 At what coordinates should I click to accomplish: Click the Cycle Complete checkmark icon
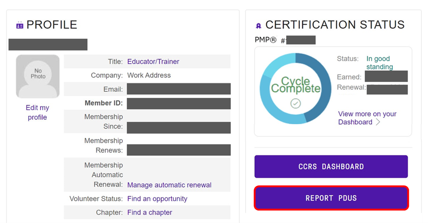click(296, 103)
